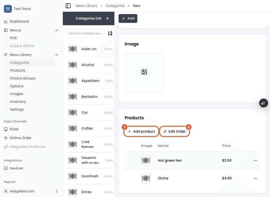The image size is (270, 197).
Task: Click the image upload placeholder icon
Action: pyautogui.click(x=144, y=72)
